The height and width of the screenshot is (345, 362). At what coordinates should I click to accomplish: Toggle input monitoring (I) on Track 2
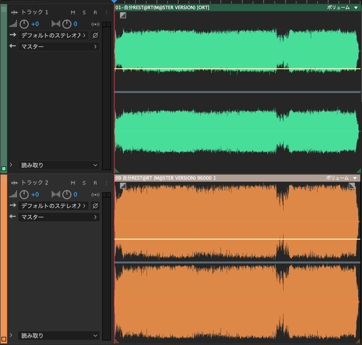click(106, 183)
